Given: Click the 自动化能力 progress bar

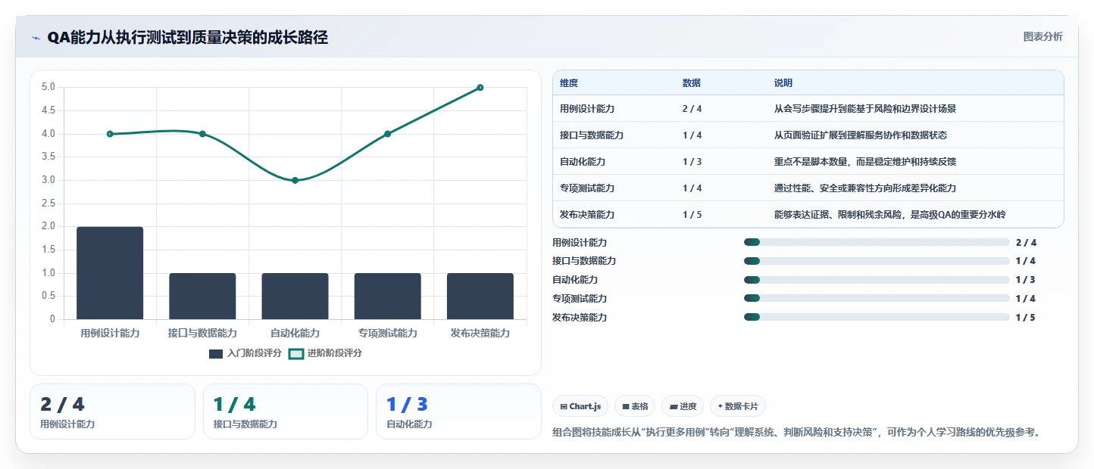Looking at the screenshot, I should (877, 280).
